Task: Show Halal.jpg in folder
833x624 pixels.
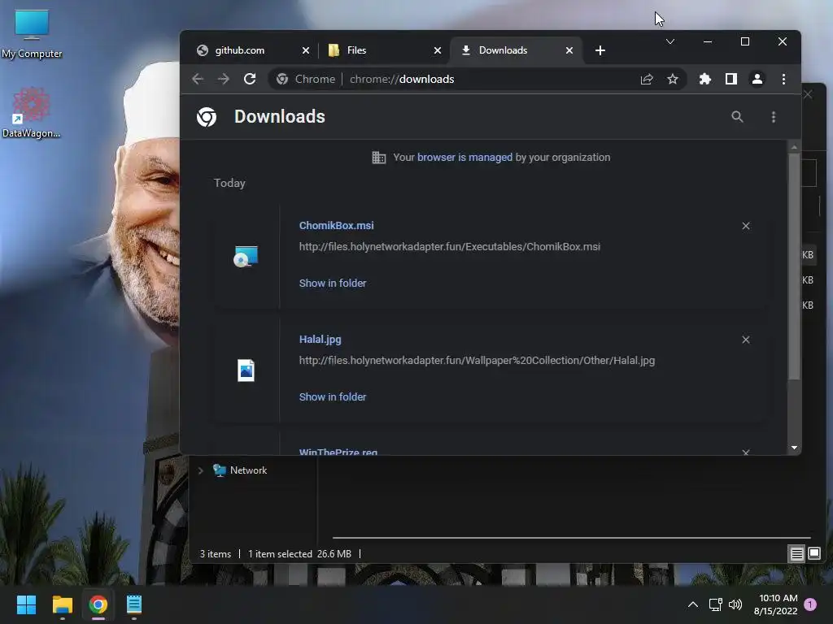Action: pyautogui.click(x=333, y=396)
